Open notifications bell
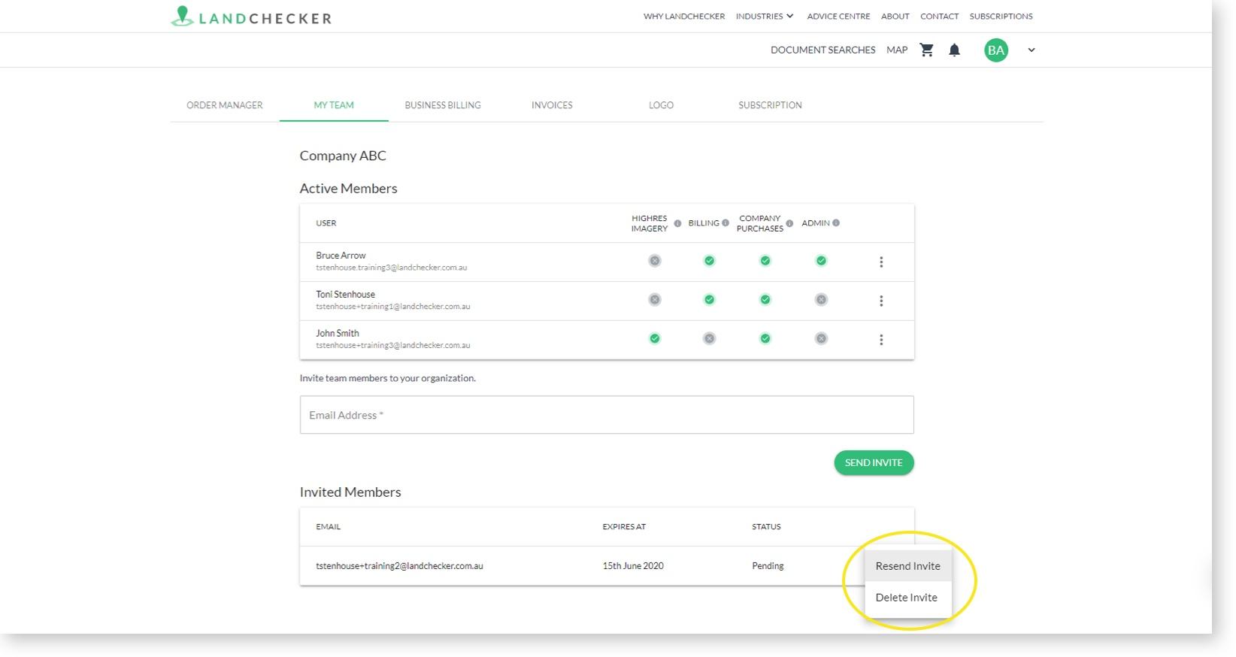This screenshot has width=1236, height=657. tap(954, 50)
